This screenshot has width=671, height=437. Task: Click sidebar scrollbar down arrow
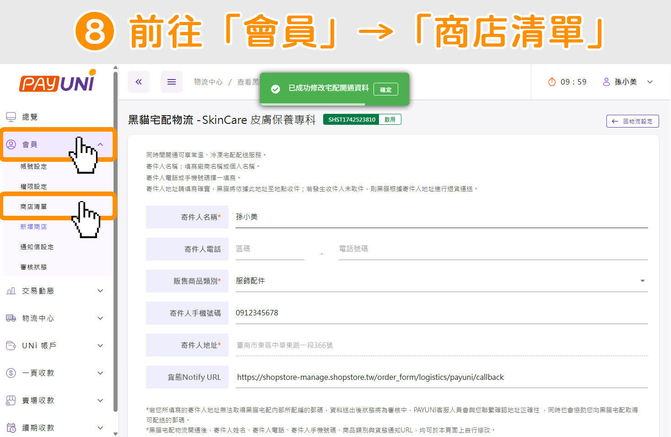(x=115, y=434)
